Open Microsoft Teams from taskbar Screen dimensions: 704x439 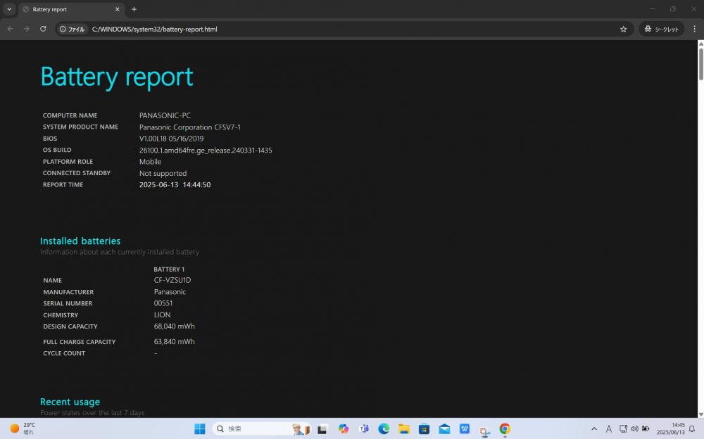tap(364, 429)
